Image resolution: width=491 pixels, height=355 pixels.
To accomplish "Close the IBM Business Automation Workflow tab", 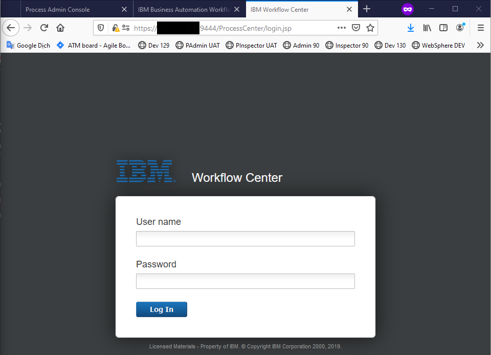I will 237,9.
